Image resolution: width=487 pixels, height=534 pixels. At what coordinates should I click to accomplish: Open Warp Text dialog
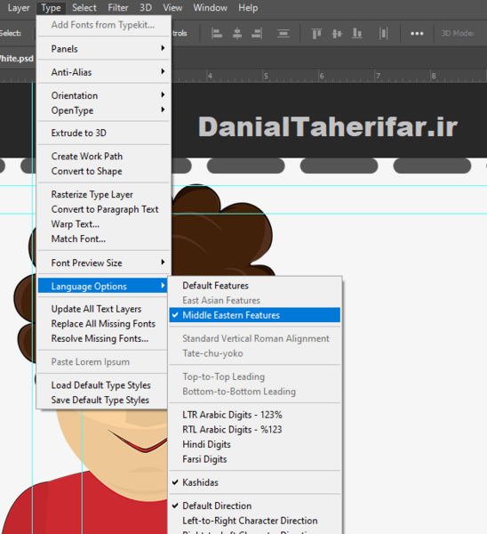pyautogui.click(x=103, y=224)
